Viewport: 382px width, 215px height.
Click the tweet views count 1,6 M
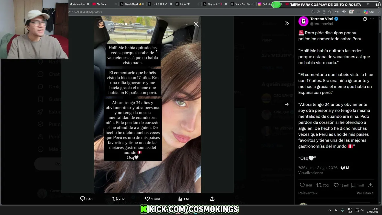coord(345,168)
